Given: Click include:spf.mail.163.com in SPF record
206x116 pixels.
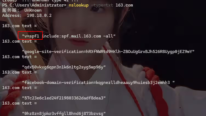Looking at the screenshot, I should pyautogui.click(x=71, y=36).
